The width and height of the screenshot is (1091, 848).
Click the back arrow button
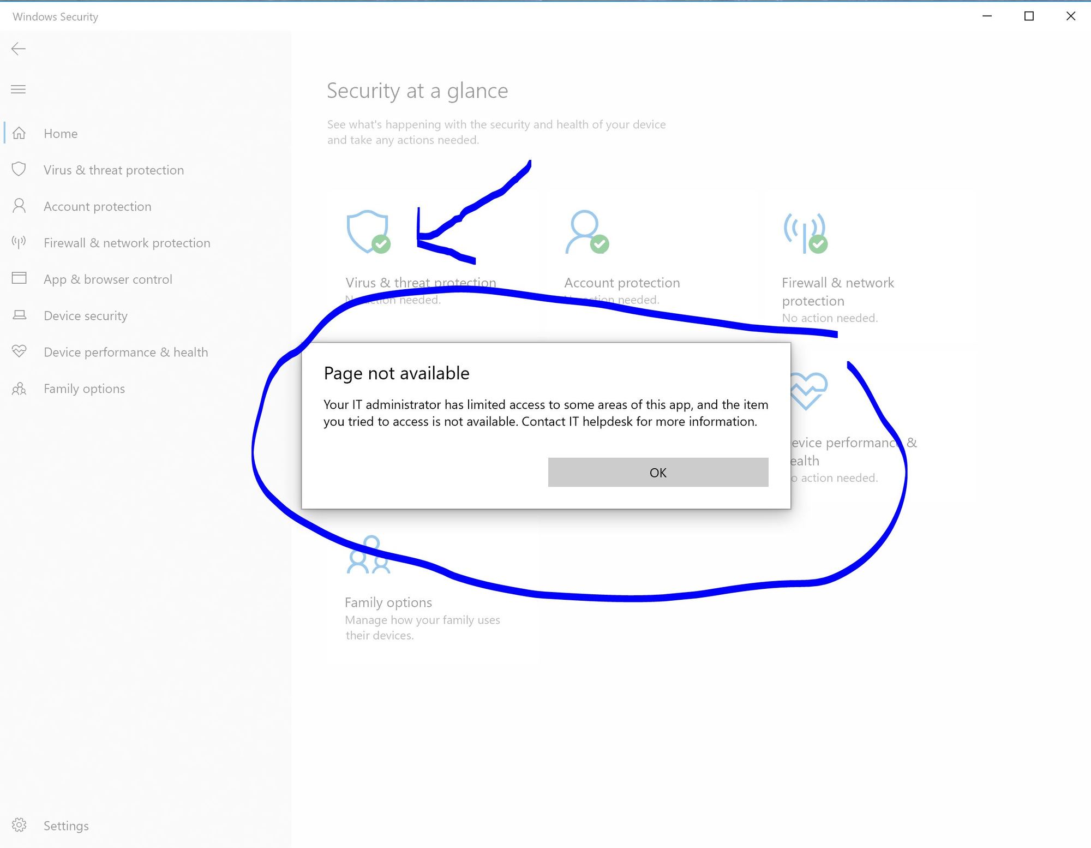19,49
